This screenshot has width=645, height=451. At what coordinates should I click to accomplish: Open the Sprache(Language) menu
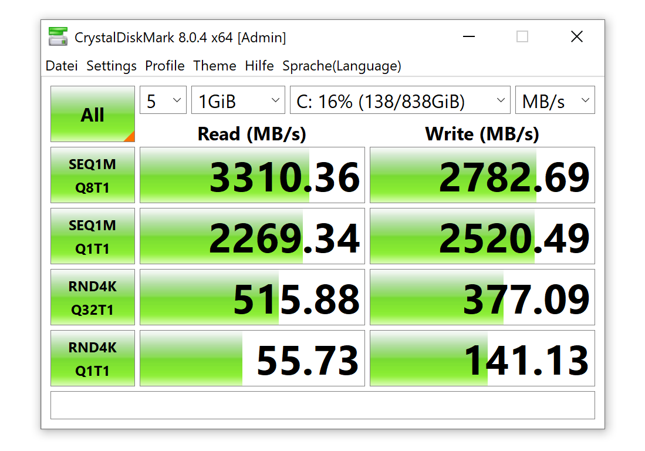pos(342,66)
